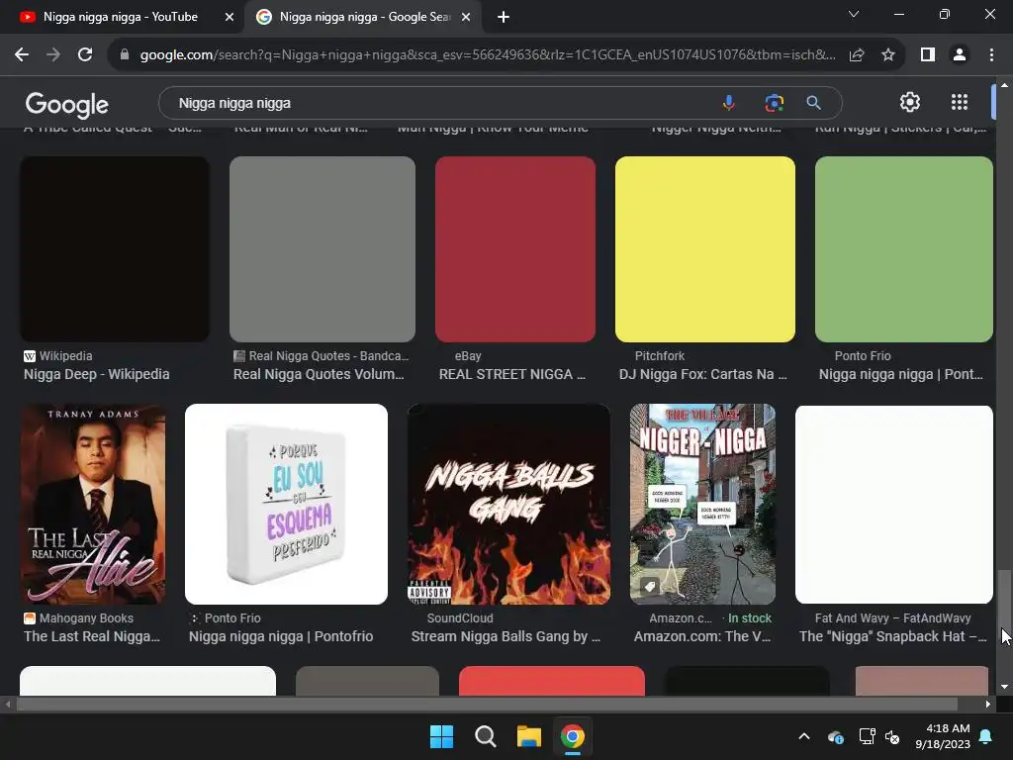This screenshot has height=760, width=1013.
Task: Open Google quick settings gear
Action: (910, 102)
